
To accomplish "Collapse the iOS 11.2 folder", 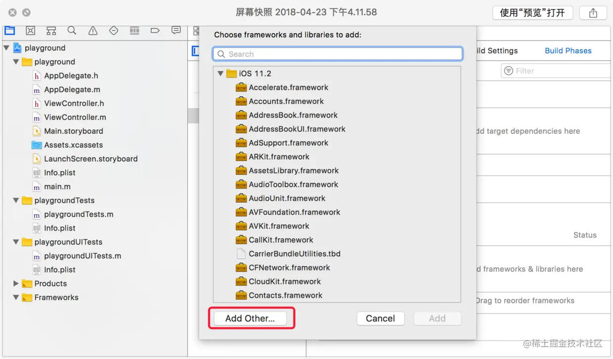I will pos(220,74).
